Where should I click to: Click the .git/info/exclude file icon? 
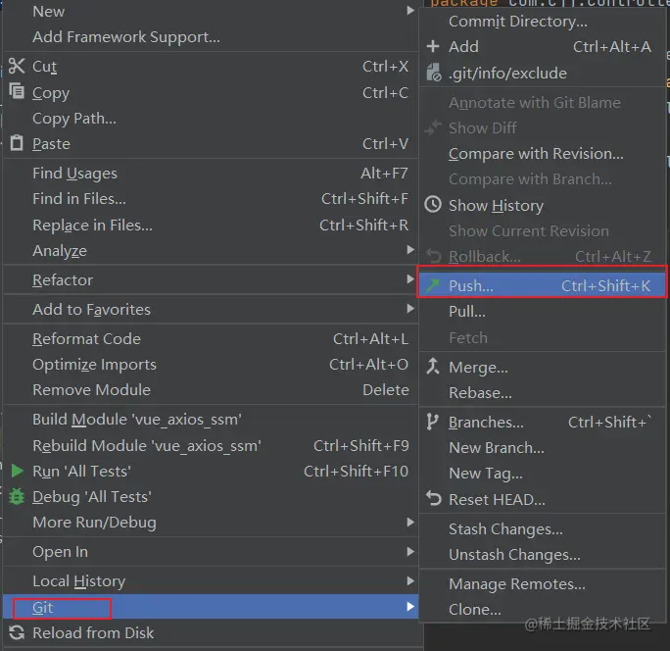433,73
